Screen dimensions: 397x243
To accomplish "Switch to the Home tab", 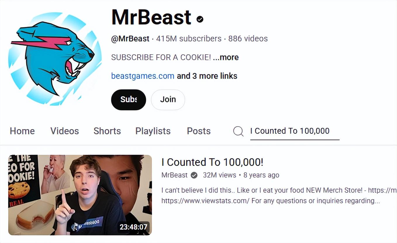I will tap(22, 131).
